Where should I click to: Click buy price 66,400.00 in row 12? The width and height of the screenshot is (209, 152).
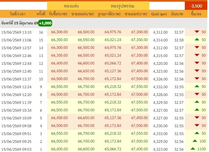59,63
